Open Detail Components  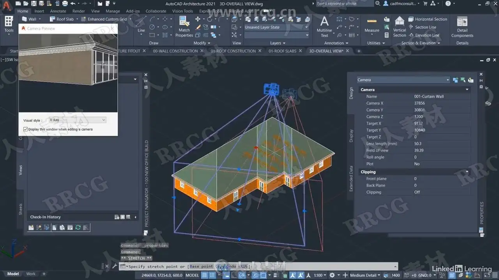point(462,27)
